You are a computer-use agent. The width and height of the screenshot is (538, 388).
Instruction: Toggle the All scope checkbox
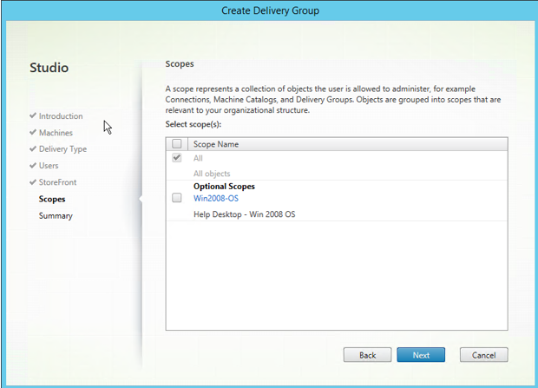(x=177, y=158)
